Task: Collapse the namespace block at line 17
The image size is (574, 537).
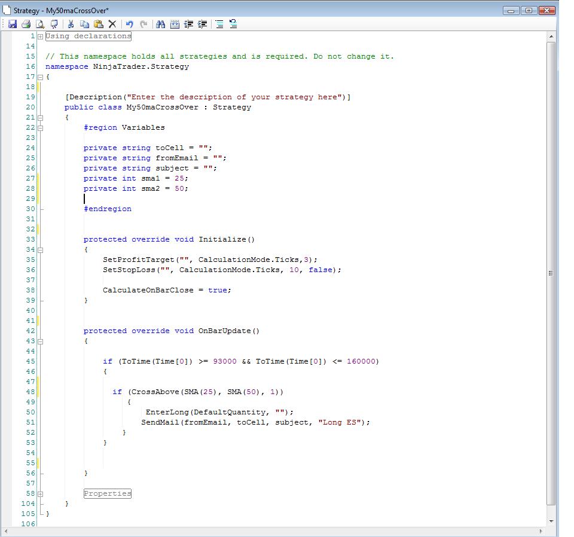Action: tap(40, 77)
